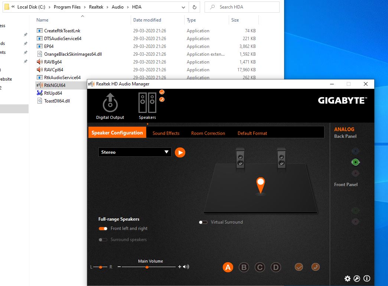This screenshot has width=388, height=286.
Task: Increase volume with the plus sign
Action: [180, 267]
